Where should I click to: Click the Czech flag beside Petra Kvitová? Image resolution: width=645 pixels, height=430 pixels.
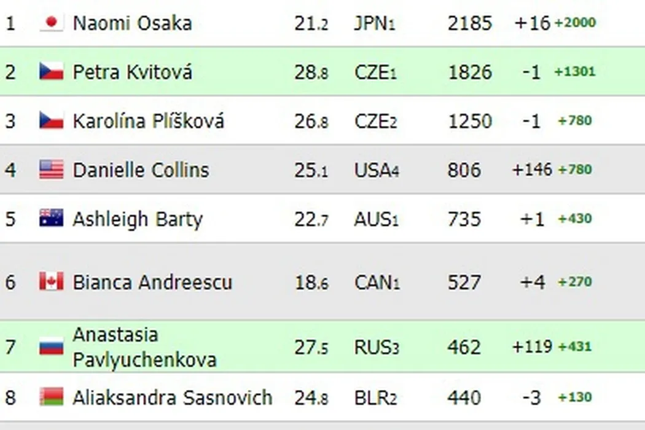(x=52, y=72)
